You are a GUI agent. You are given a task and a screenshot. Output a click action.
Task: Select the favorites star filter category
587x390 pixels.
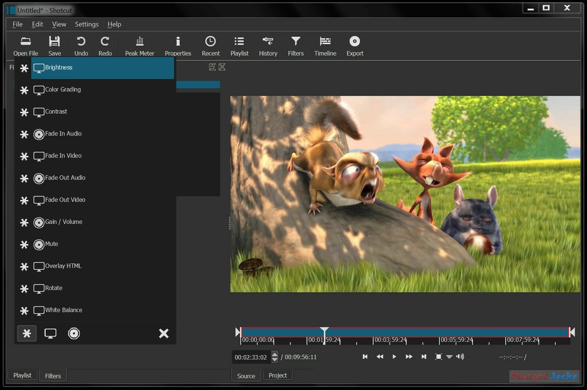(x=27, y=333)
